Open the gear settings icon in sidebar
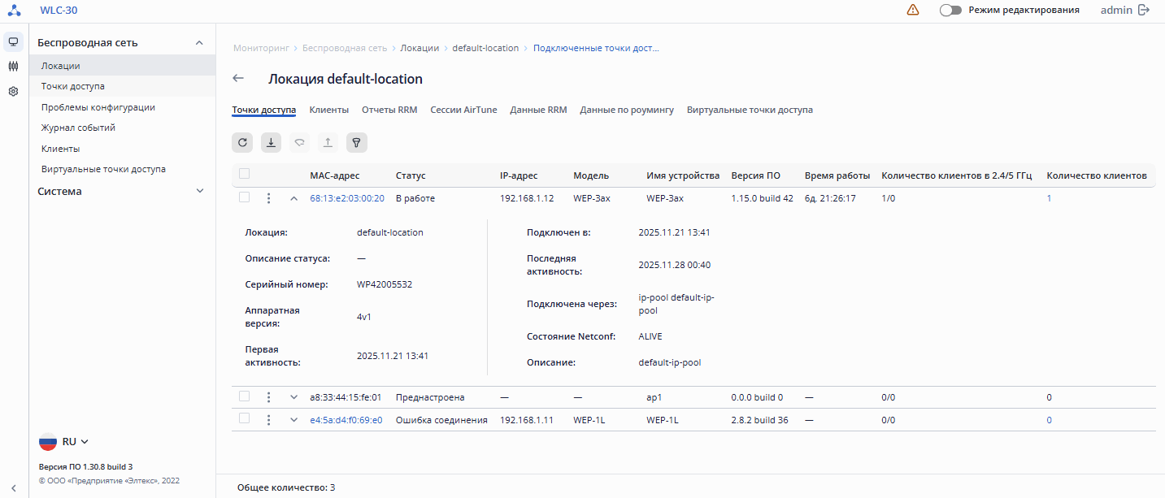The width and height of the screenshot is (1165, 498). (x=13, y=92)
